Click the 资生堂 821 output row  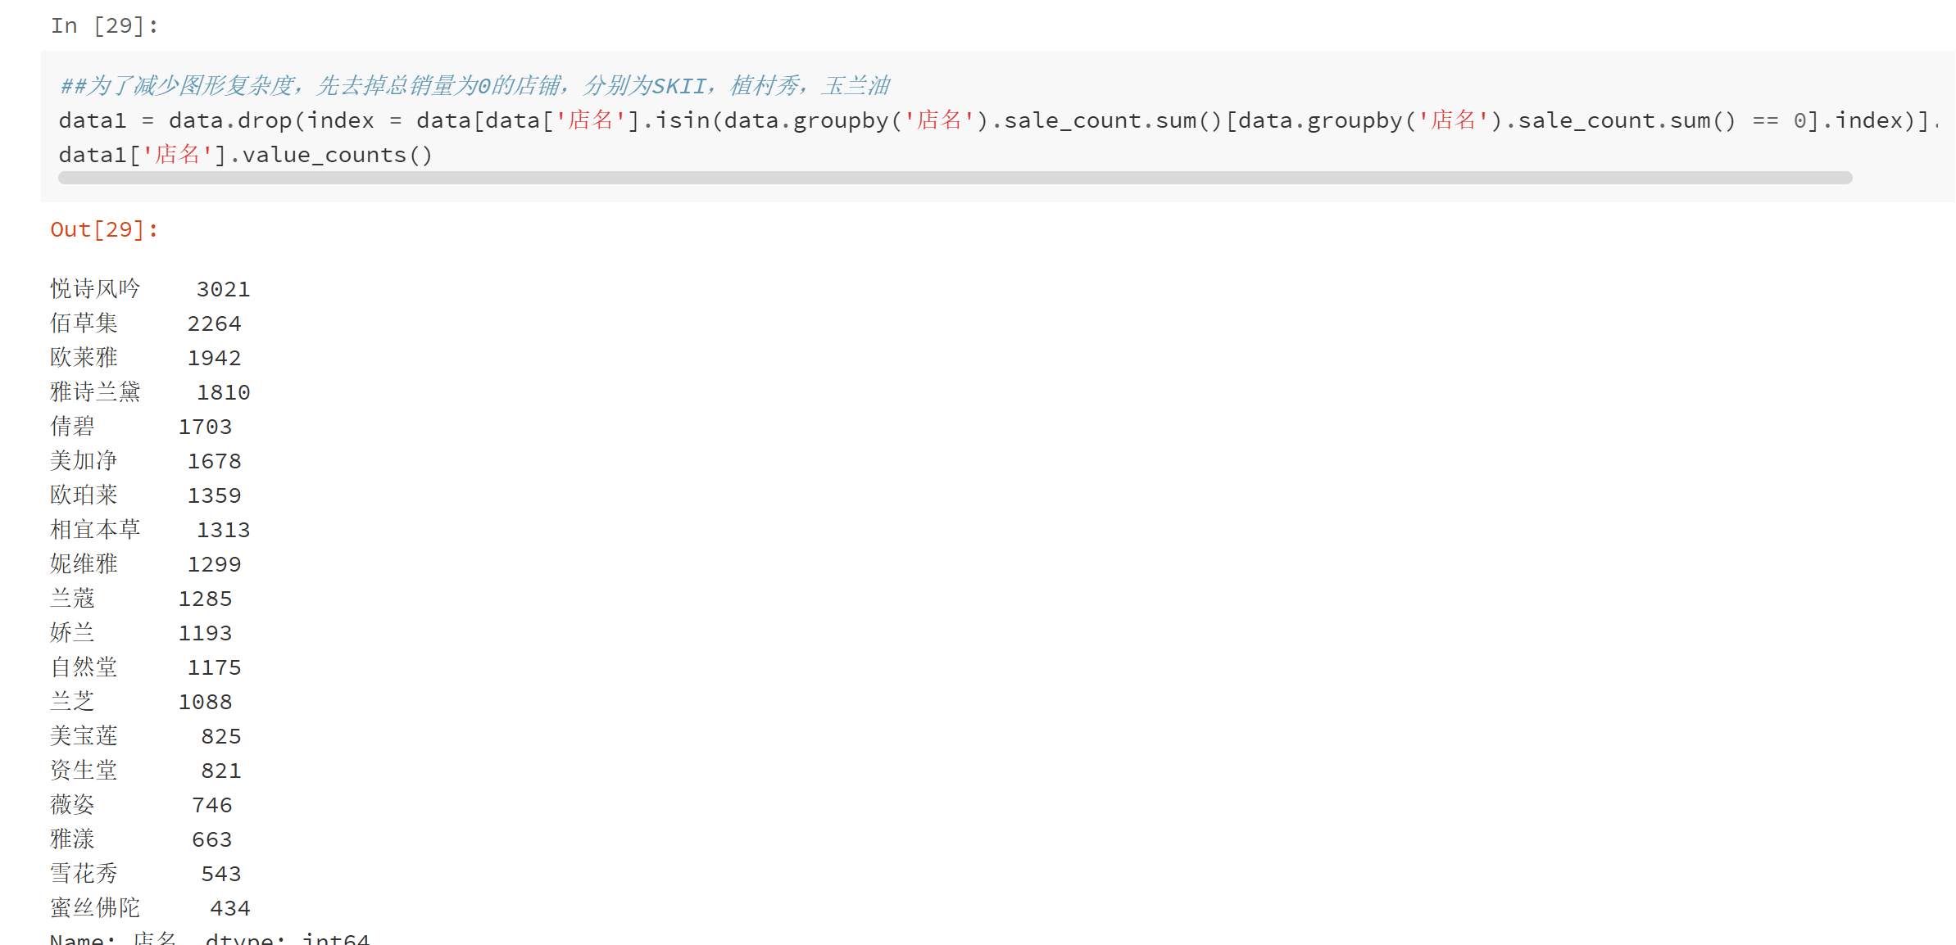pyautogui.click(x=146, y=771)
